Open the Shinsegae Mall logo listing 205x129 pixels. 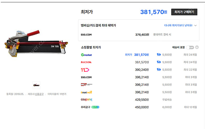click(87, 85)
